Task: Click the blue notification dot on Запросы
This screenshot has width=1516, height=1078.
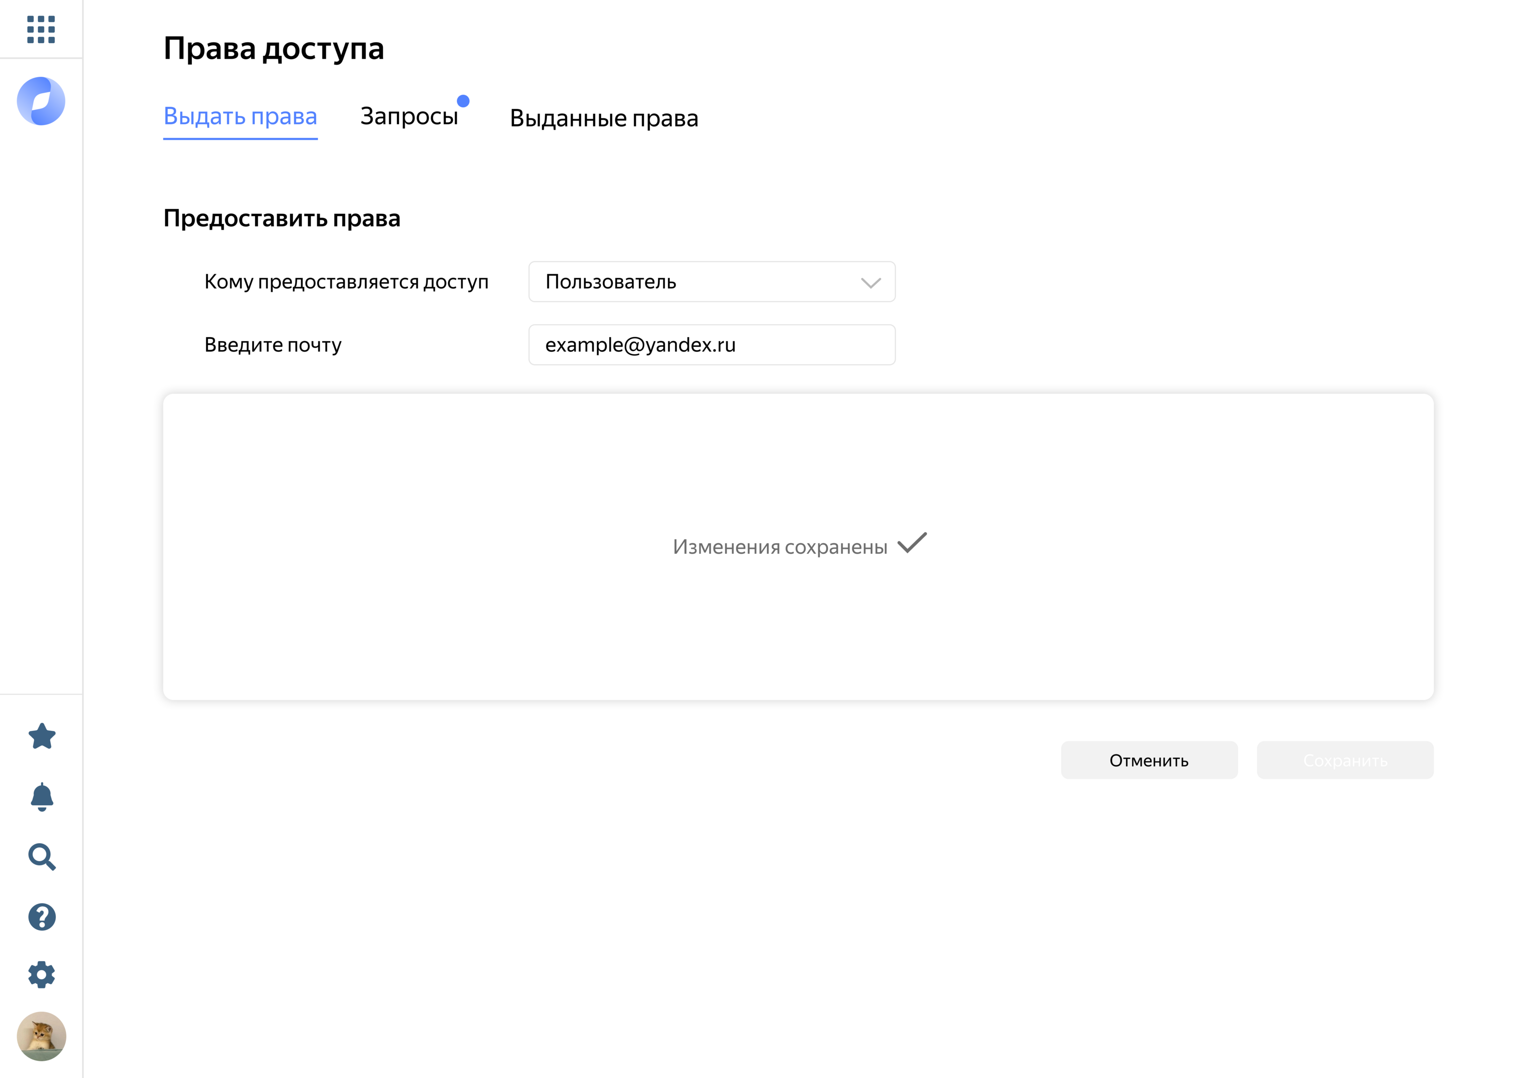Action: [x=463, y=101]
